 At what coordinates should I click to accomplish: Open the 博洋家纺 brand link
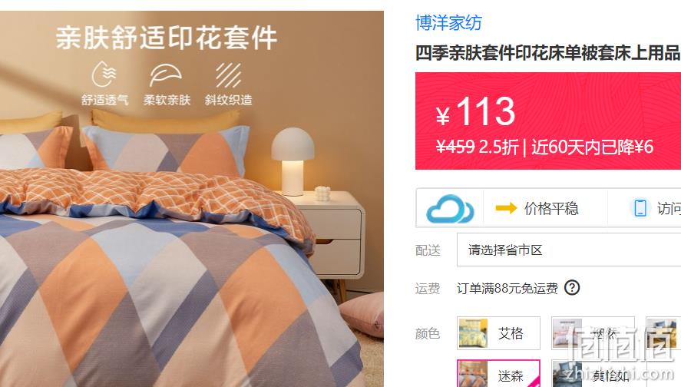click(x=448, y=22)
